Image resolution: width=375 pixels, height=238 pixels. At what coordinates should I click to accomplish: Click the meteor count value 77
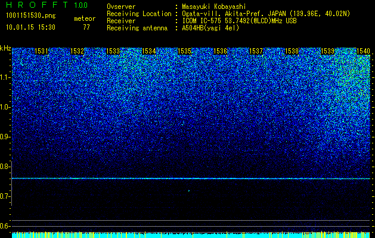click(86, 27)
